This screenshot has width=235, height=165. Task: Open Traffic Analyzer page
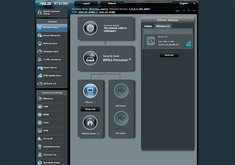click(x=52, y=59)
